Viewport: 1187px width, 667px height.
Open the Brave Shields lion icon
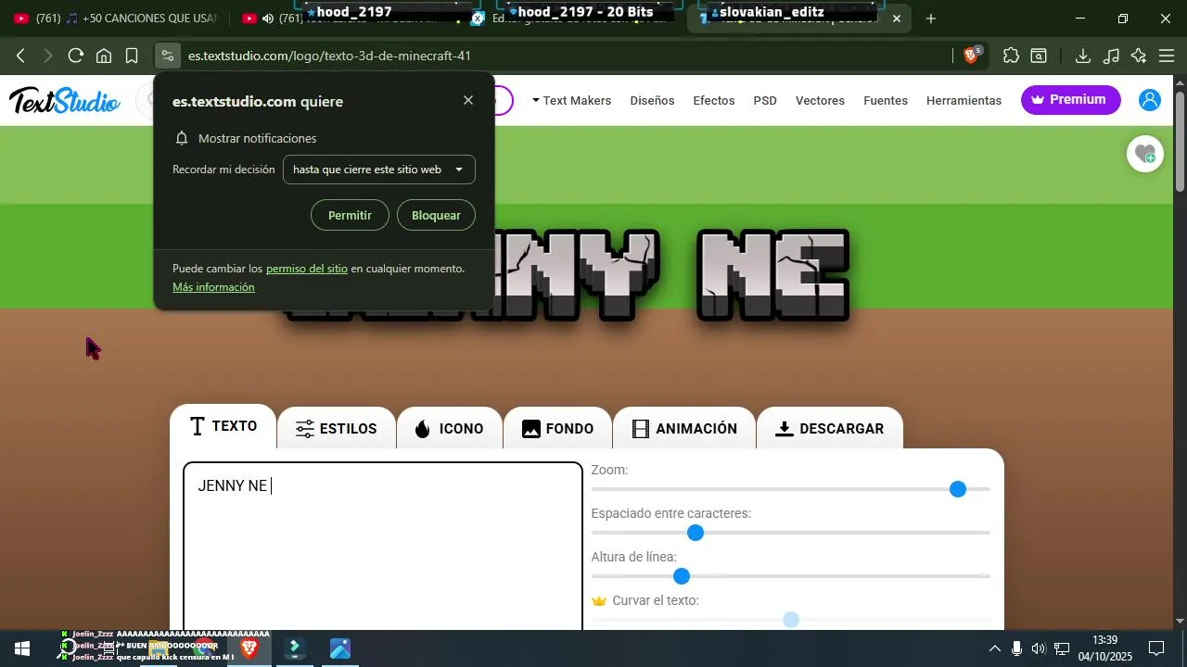pyautogui.click(x=971, y=56)
